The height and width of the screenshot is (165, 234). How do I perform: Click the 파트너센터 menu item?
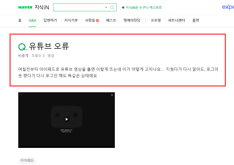click(177, 20)
